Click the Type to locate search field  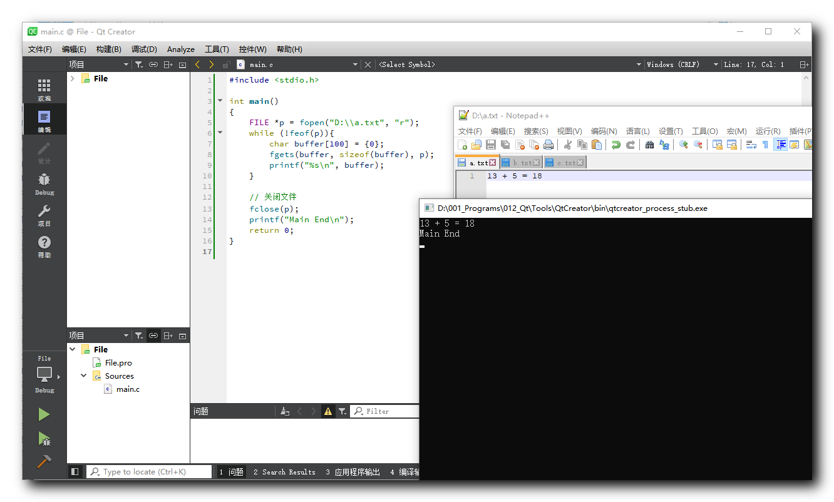149,472
